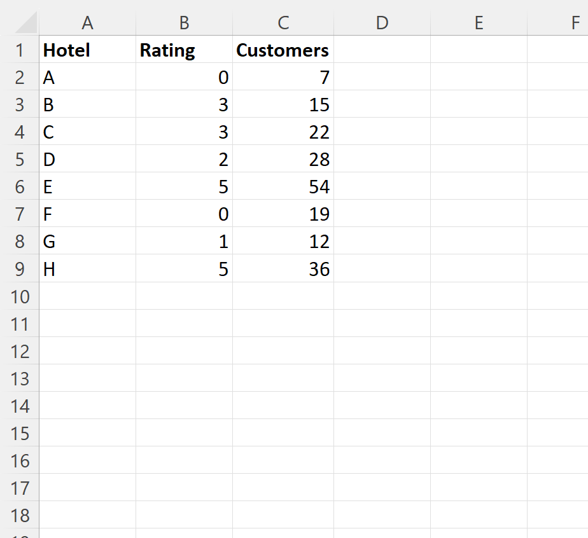
Task: Click the cell showing rating 5 for Hotel E
Action: click(184, 186)
